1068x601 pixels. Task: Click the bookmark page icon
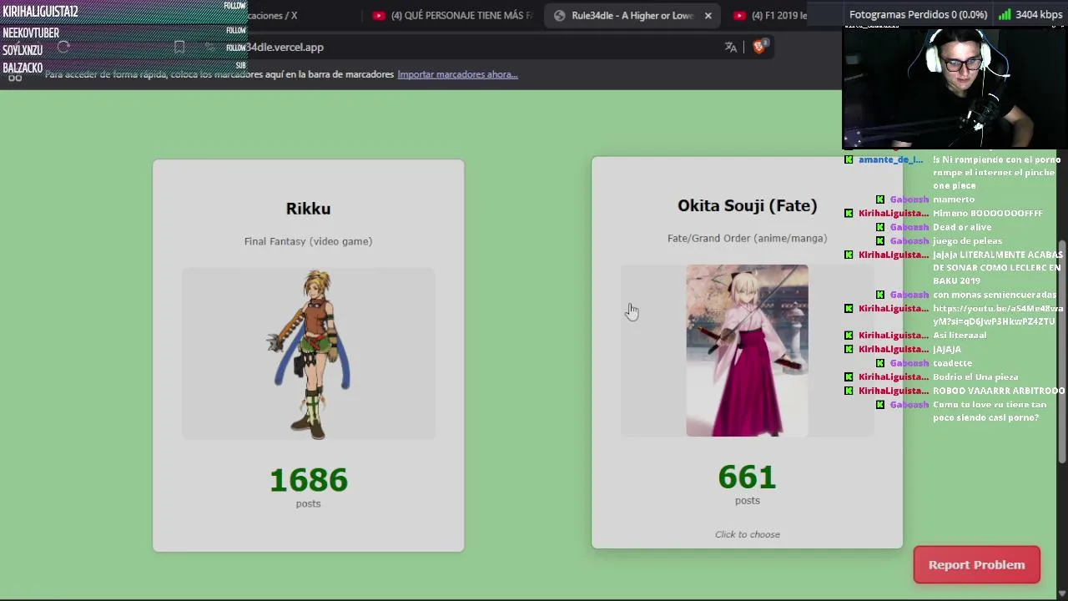[179, 48]
